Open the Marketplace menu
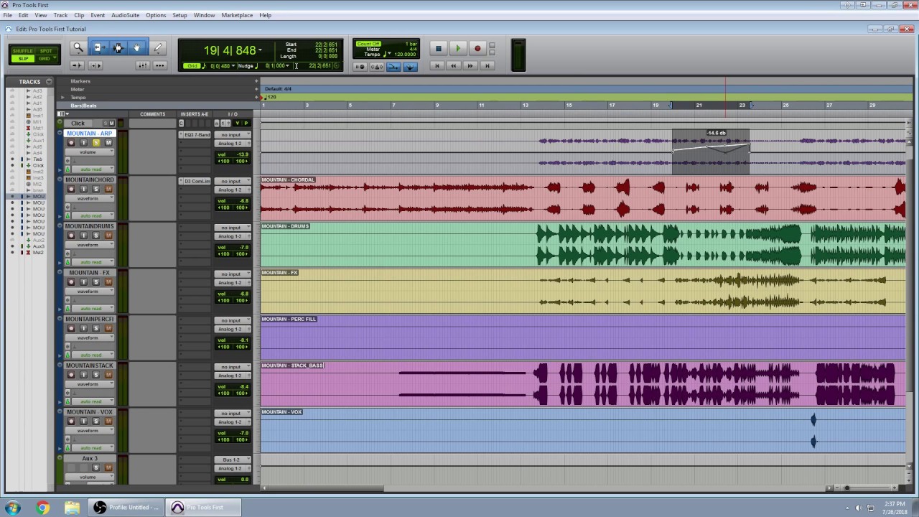This screenshot has width=919, height=517. (x=237, y=15)
